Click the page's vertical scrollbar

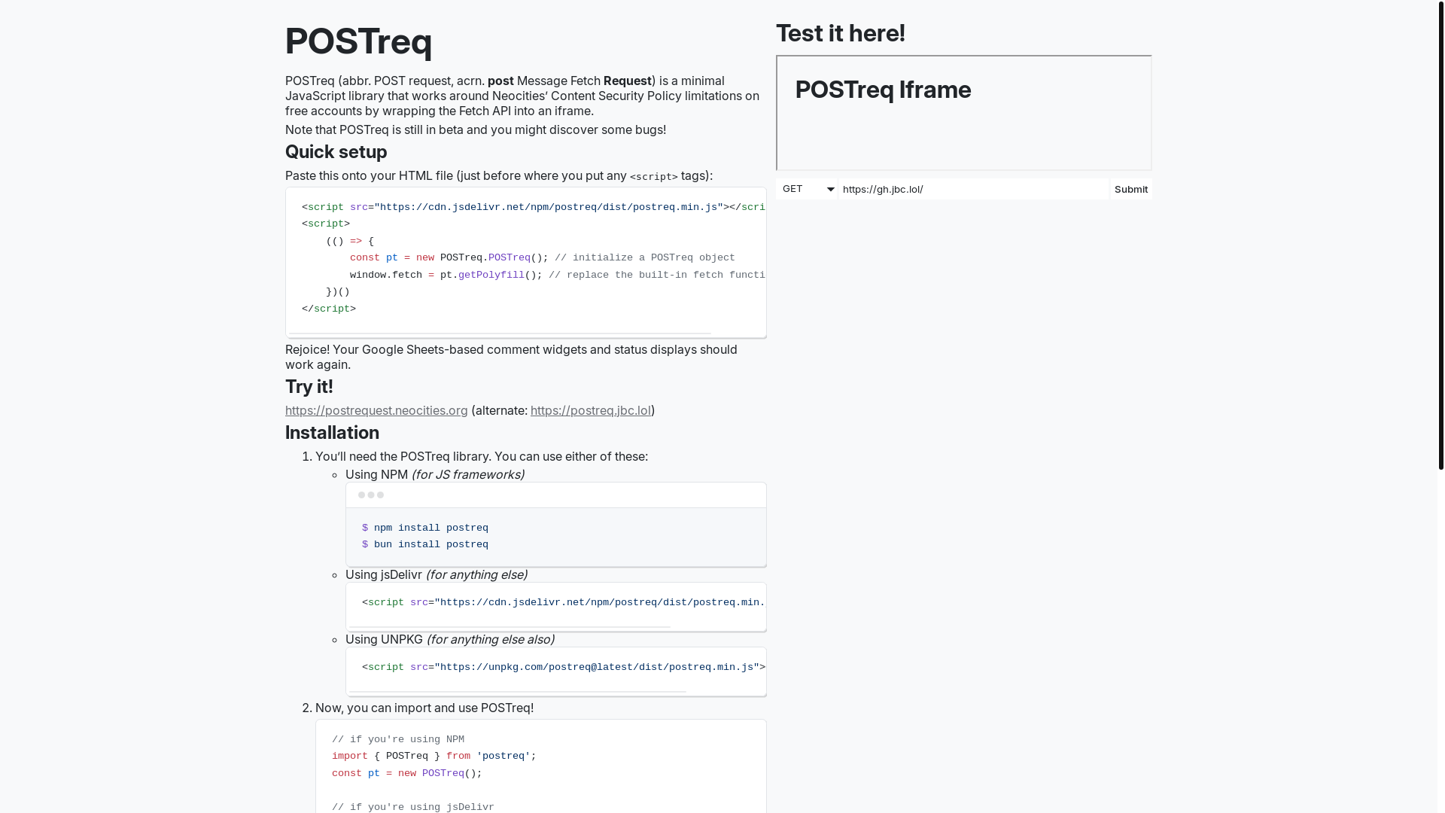tap(1440, 235)
